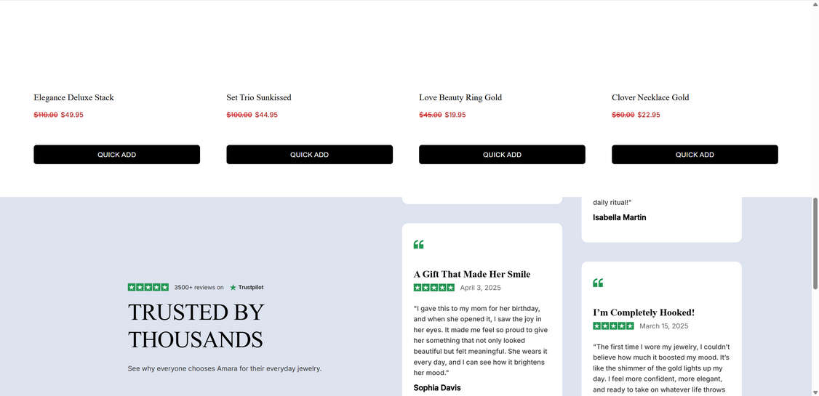Click the five-star rating beside "3500+ reviews on"
The width and height of the screenshot is (819, 396).
pyautogui.click(x=148, y=288)
